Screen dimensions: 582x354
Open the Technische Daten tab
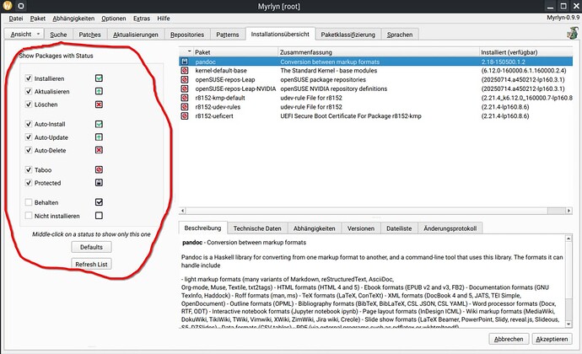pos(257,228)
